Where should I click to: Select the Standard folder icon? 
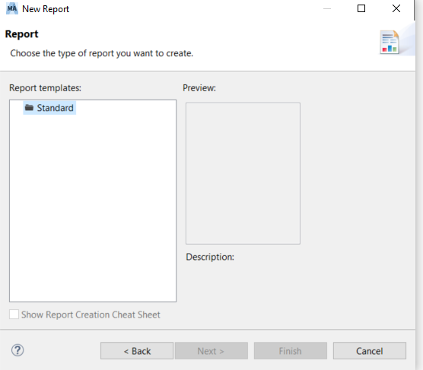click(x=29, y=108)
